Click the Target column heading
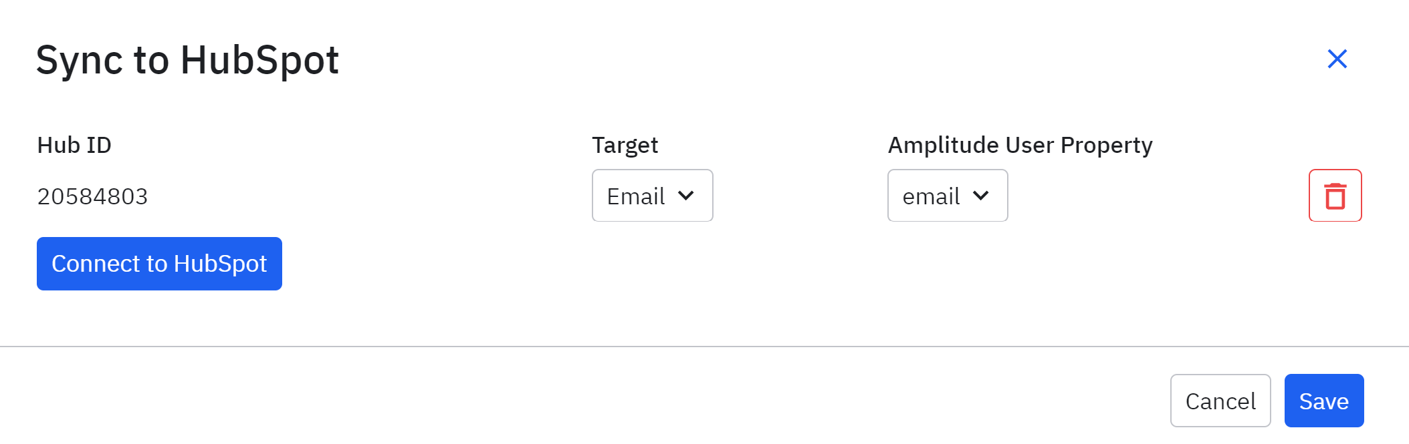This screenshot has width=1409, height=444. click(x=625, y=145)
